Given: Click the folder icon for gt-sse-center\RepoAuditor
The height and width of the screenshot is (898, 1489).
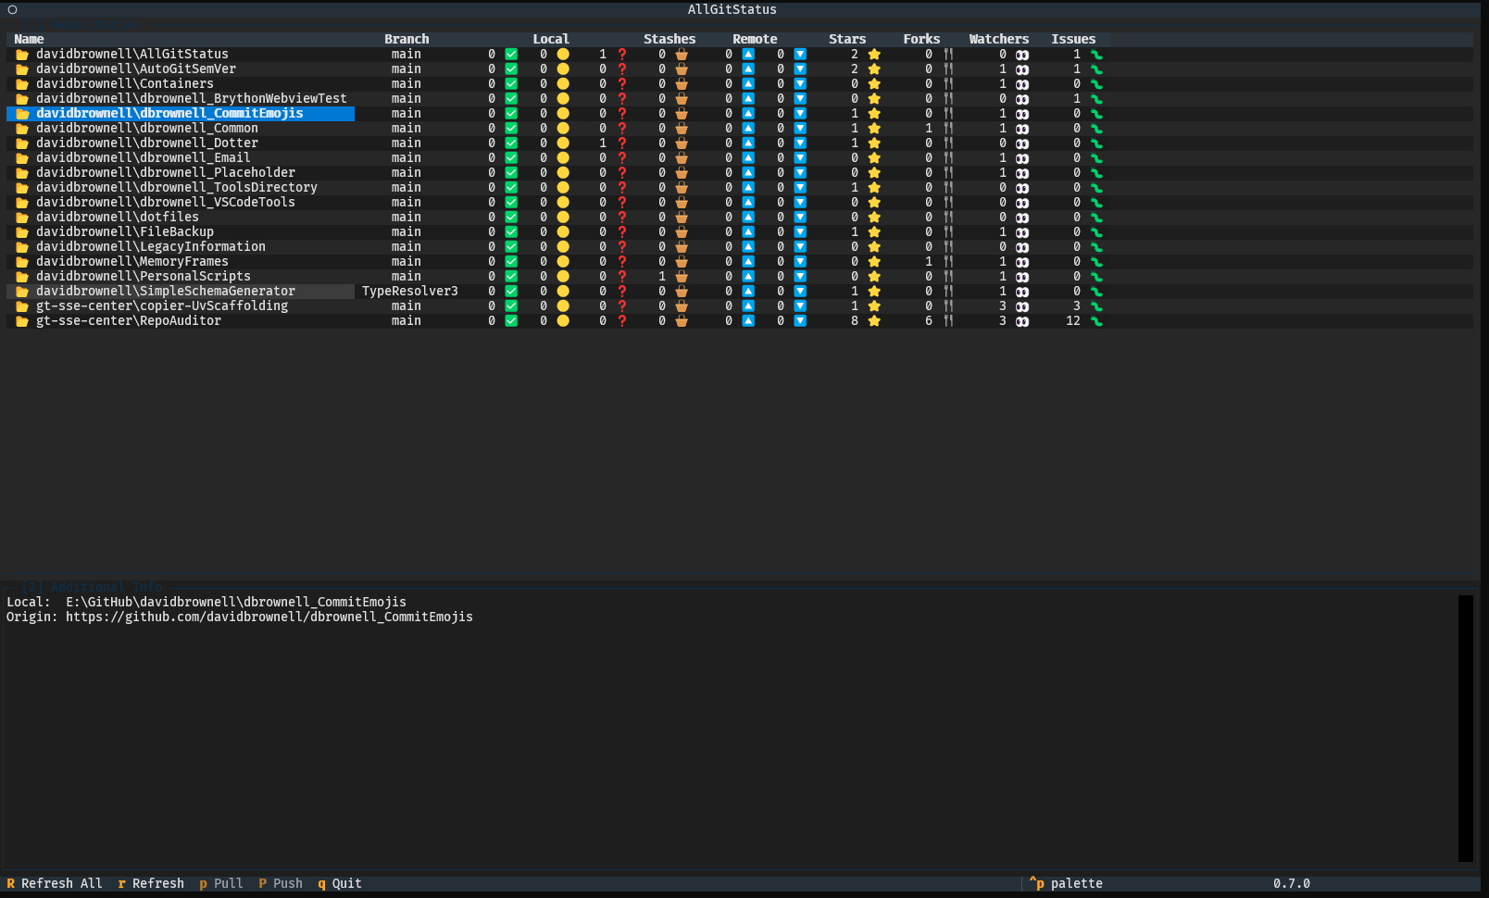Looking at the screenshot, I should [22, 321].
